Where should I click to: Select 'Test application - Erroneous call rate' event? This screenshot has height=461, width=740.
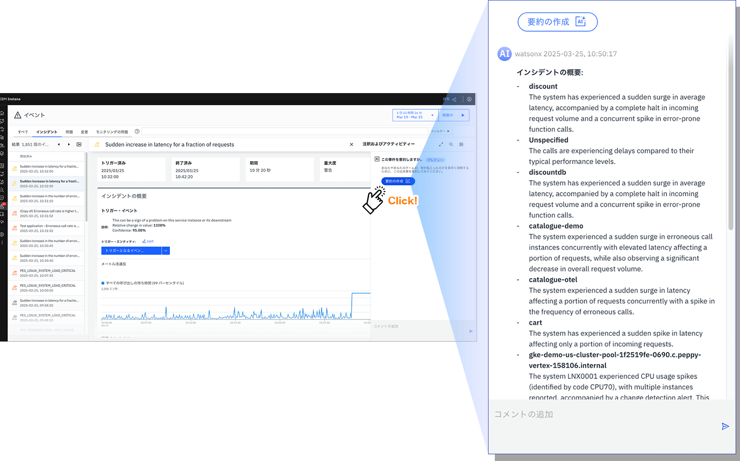(x=47, y=228)
